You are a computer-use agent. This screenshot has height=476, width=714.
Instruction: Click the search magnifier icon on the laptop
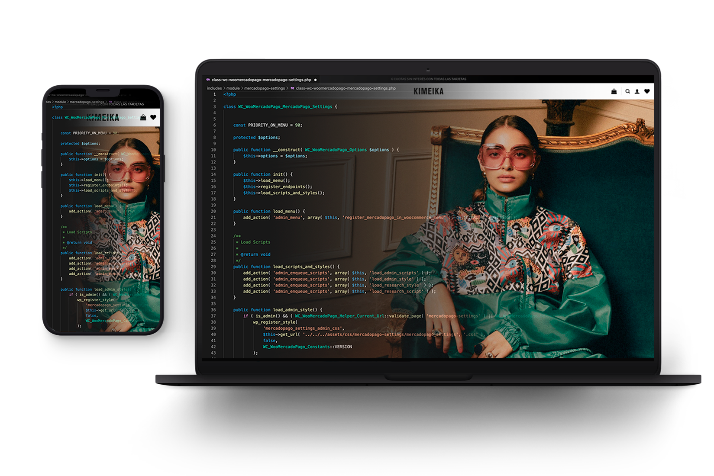tap(627, 91)
